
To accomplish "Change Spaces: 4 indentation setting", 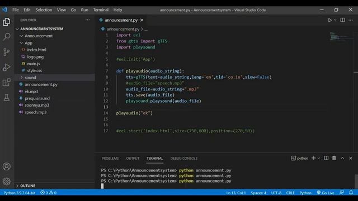I will click(258, 193).
